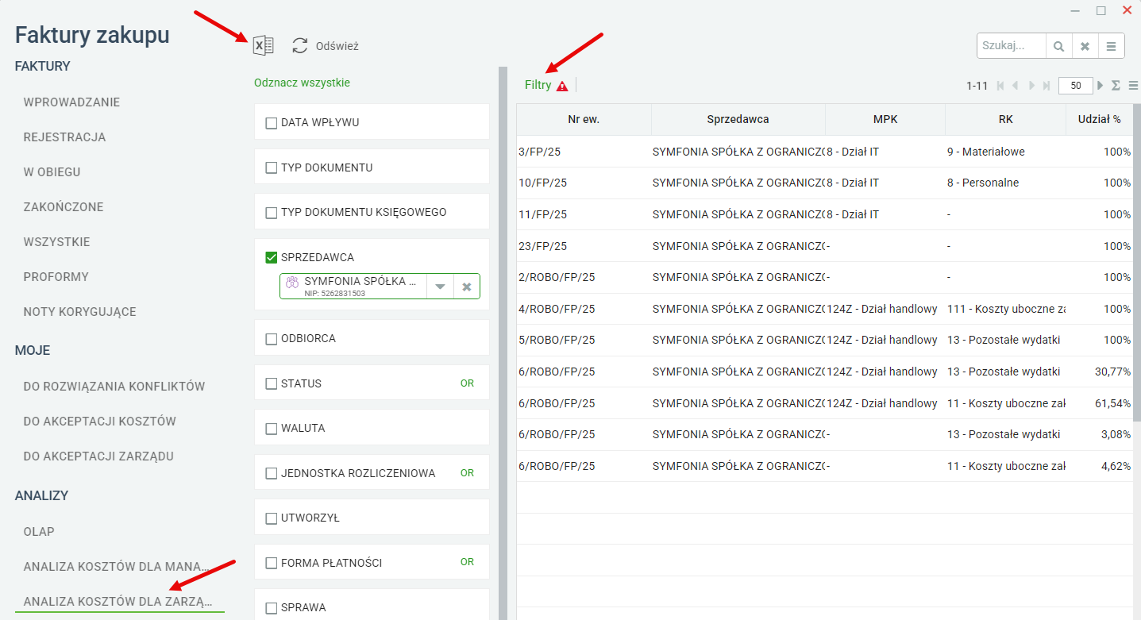Screen dimensions: 1141x620
Task: Open DO AKCEPTACJI ZARZĄDU list
Action: pyautogui.click(x=98, y=456)
